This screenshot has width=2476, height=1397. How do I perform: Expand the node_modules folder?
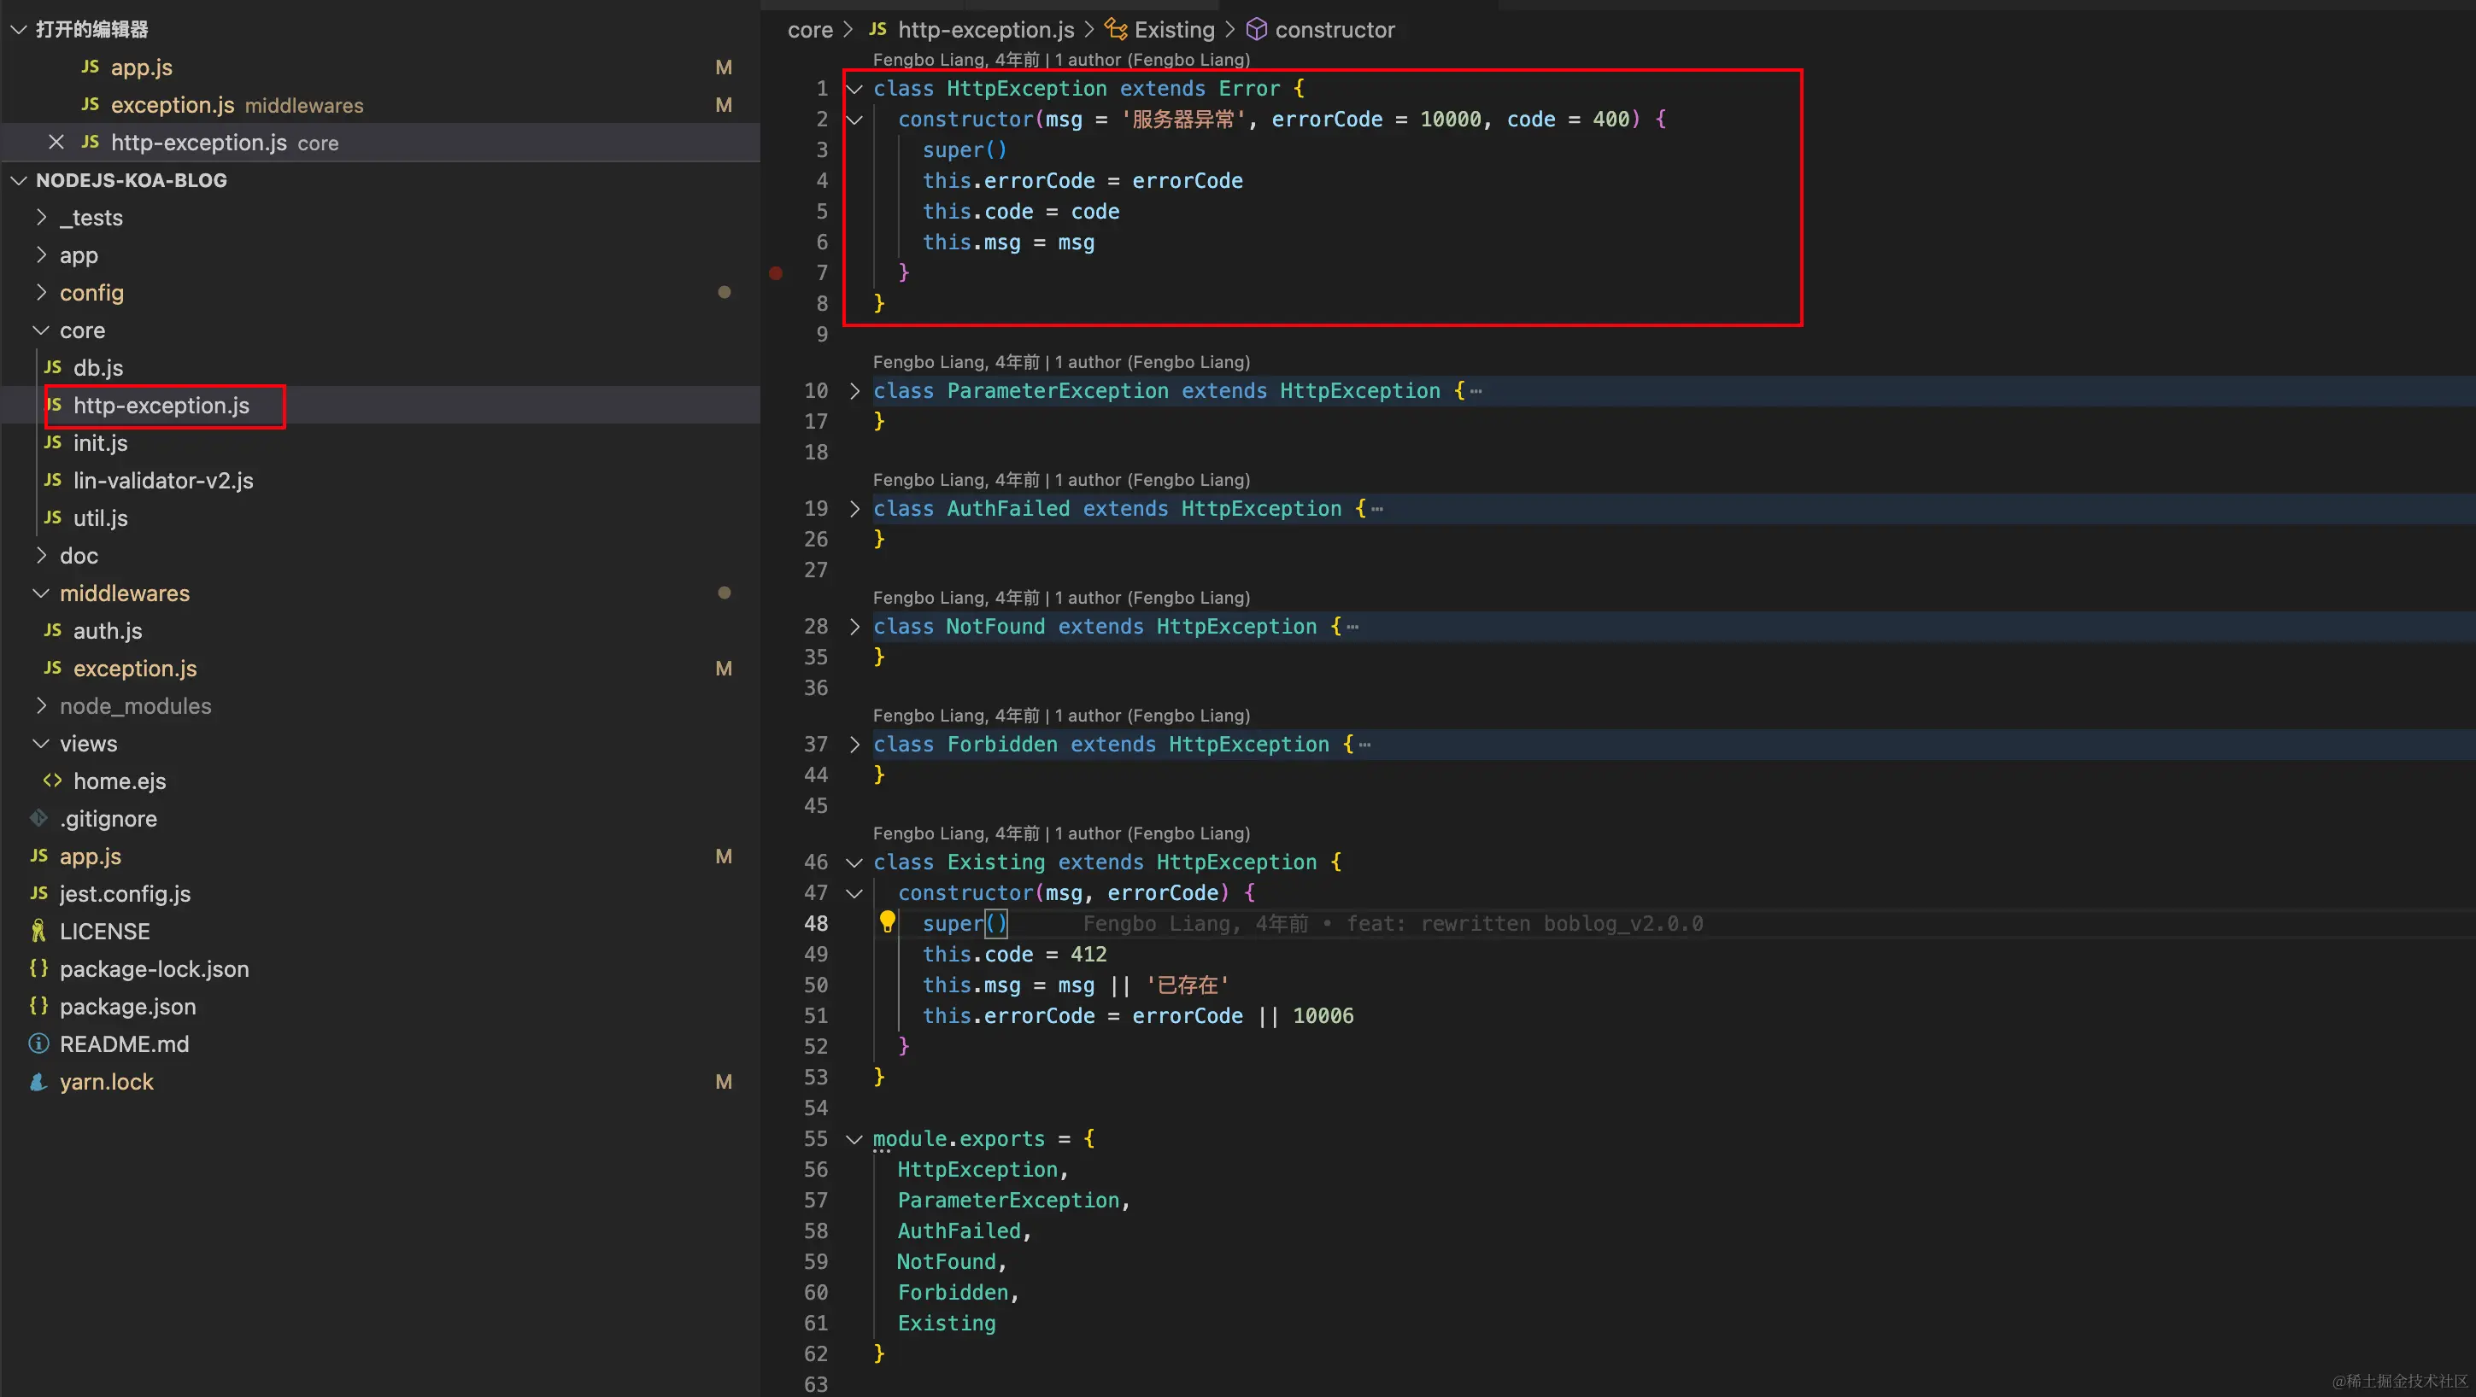click(x=41, y=706)
